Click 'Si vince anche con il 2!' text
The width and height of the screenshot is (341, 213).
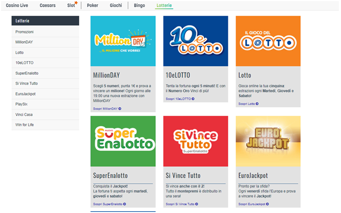pyautogui.click(x=185, y=186)
